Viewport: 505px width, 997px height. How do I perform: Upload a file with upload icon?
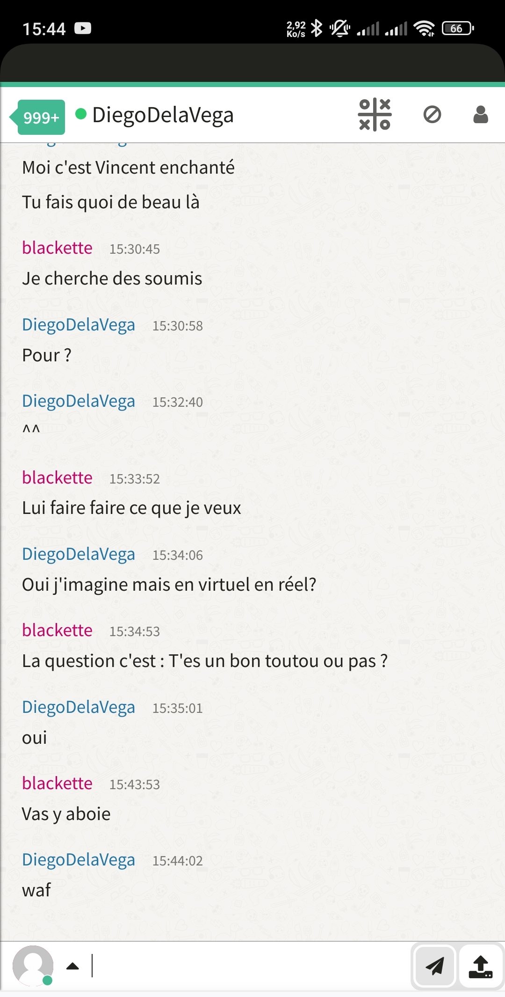pyautogui.click(x=480, y=966)
